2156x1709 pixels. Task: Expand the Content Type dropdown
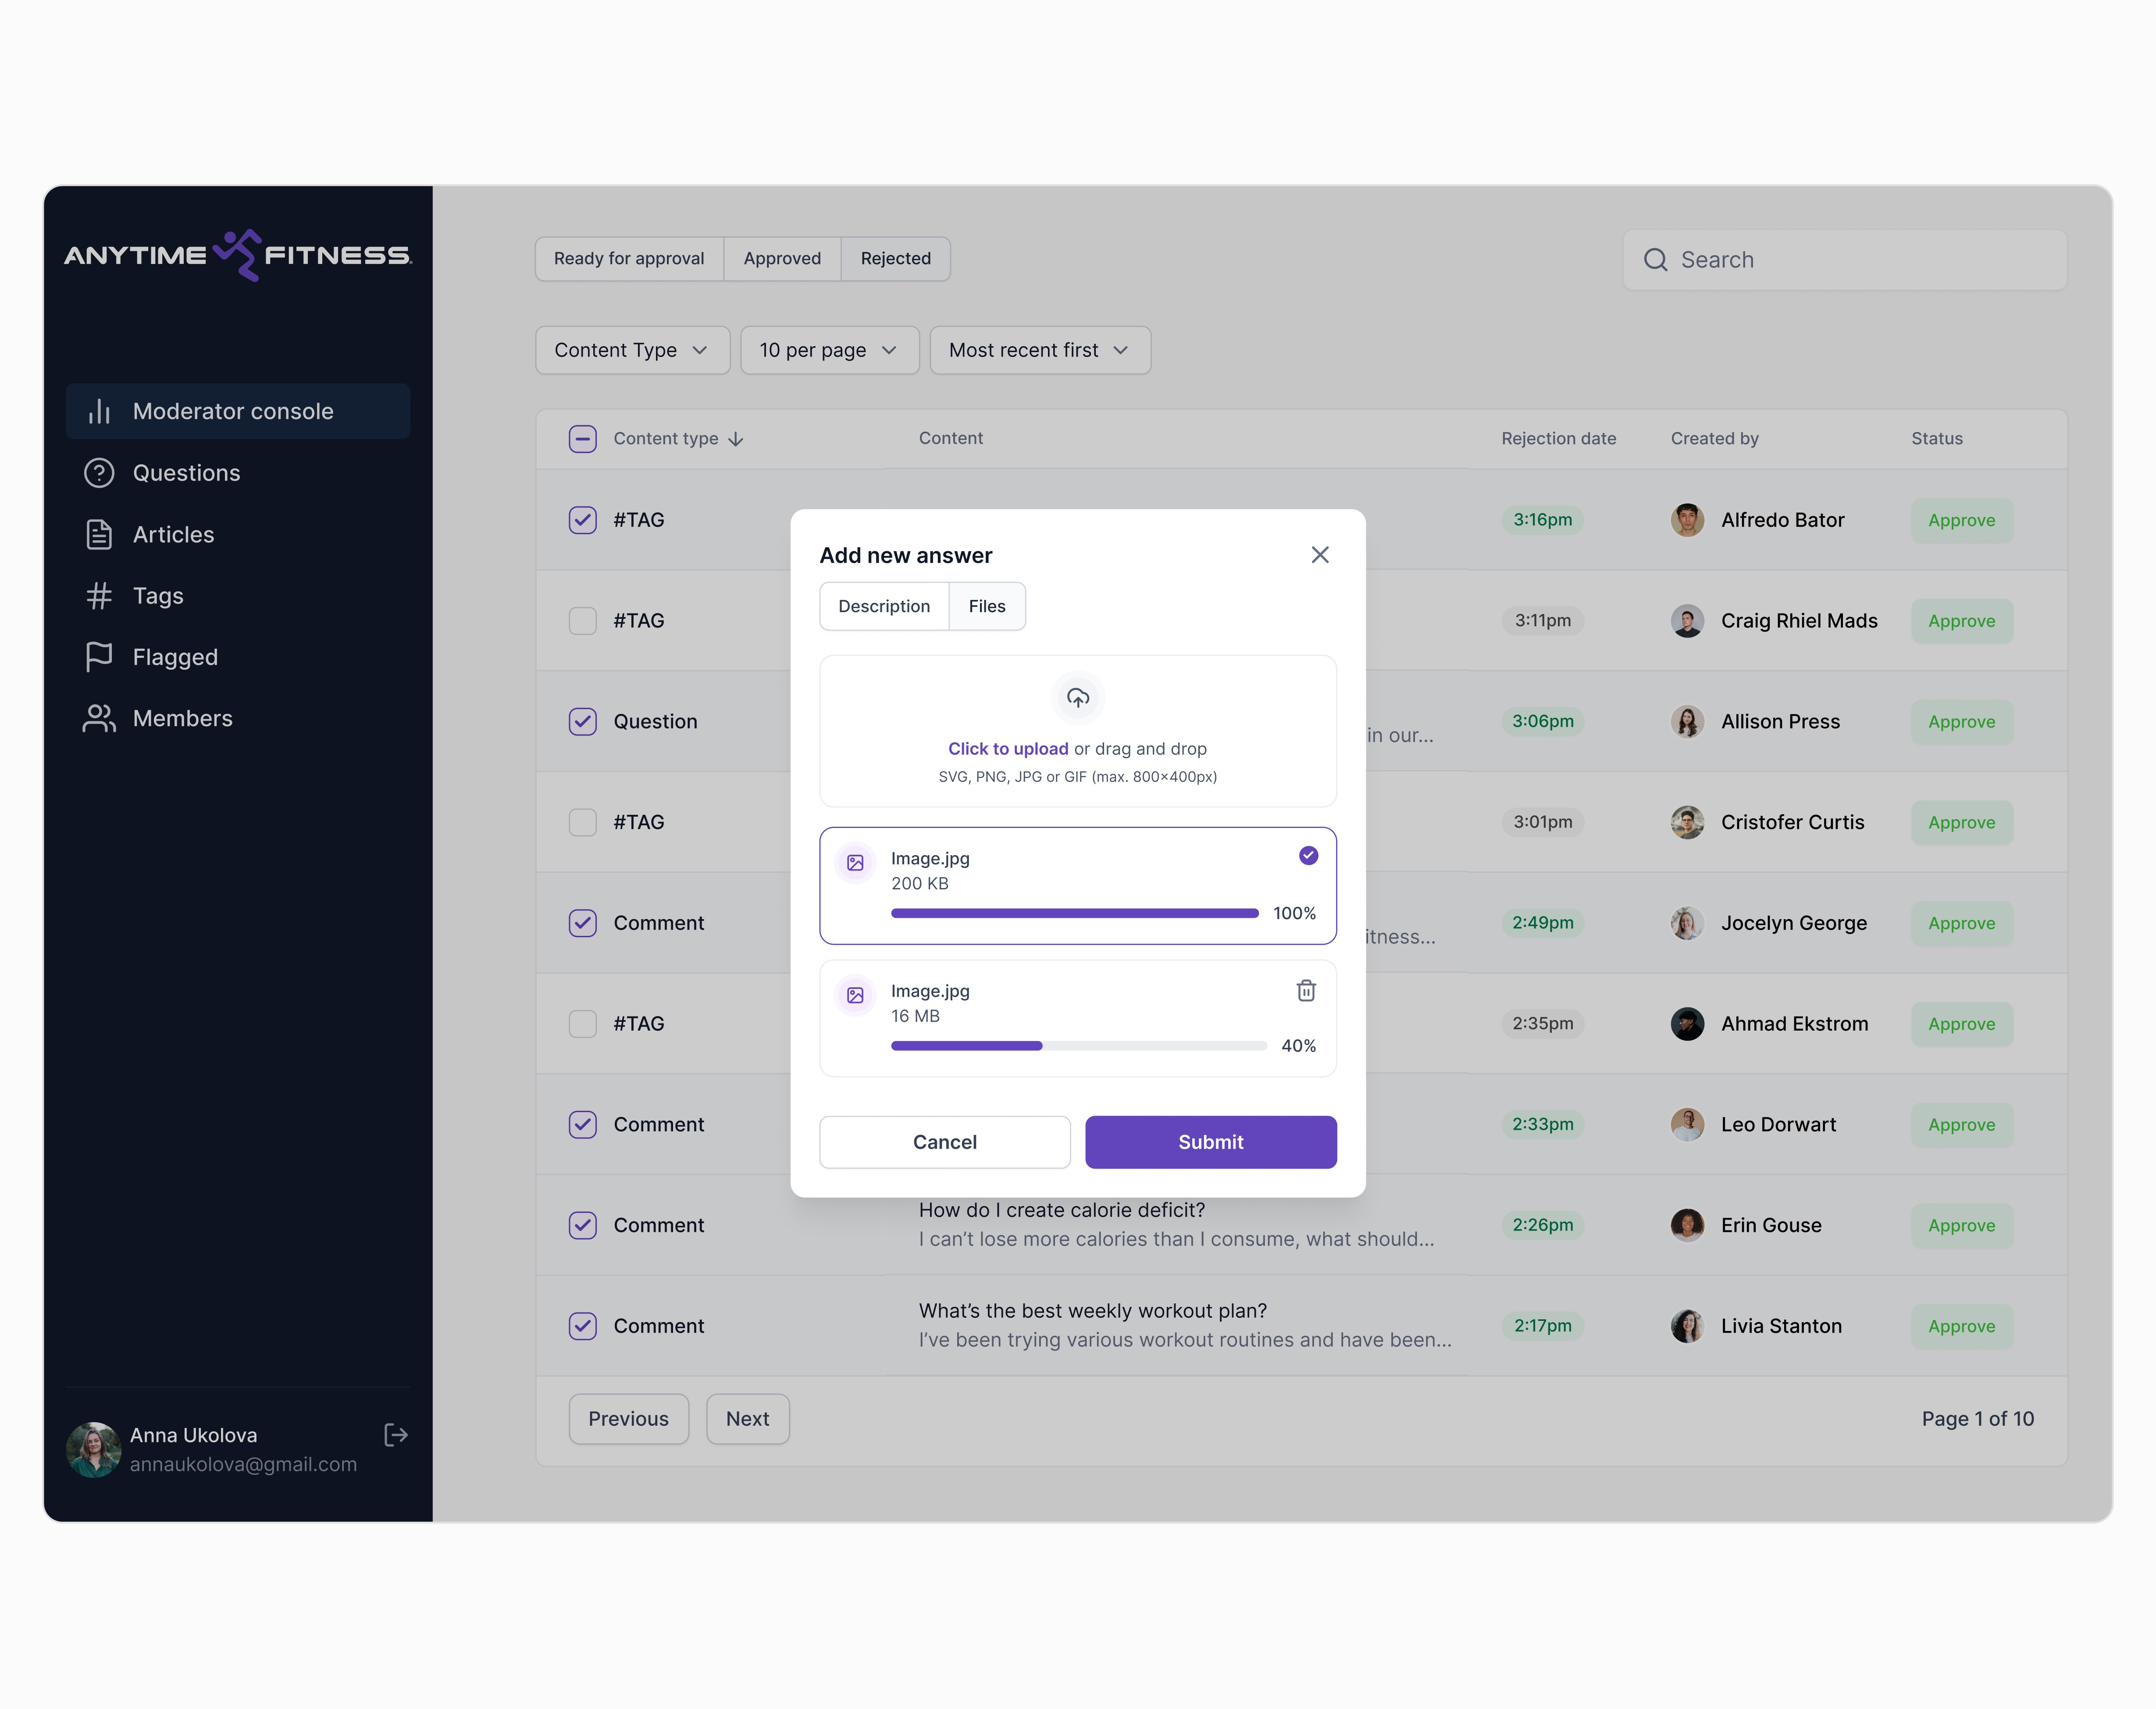pos(632,350)
